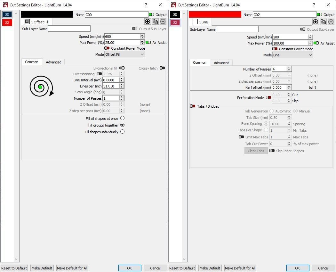The height and width of the screenshot is (272, 336).
Task: Adjust Line Interval spinner arrows
Action: click(x=122, y=80)
